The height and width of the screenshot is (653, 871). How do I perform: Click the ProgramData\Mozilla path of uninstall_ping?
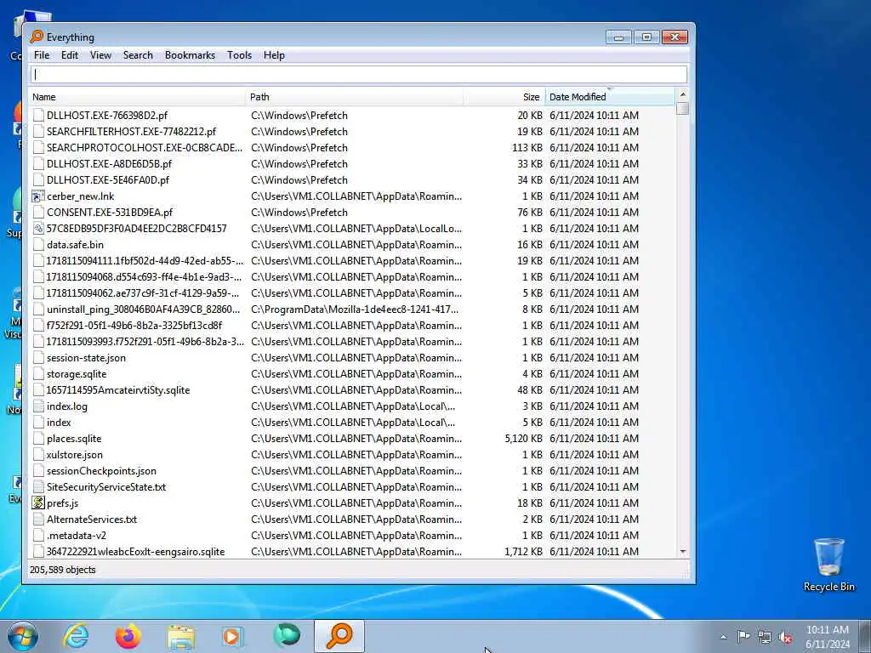[355, 309]
